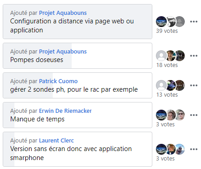The width and height of the screenshot is (201, 169).
Task: Select the Manque de temps poll option
Action: pos(78,115)
